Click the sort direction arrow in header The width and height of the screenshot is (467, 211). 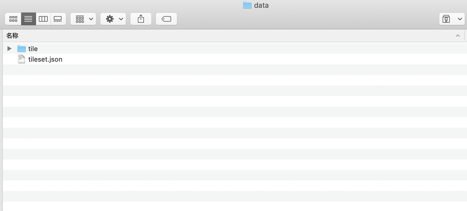[458, 36]
